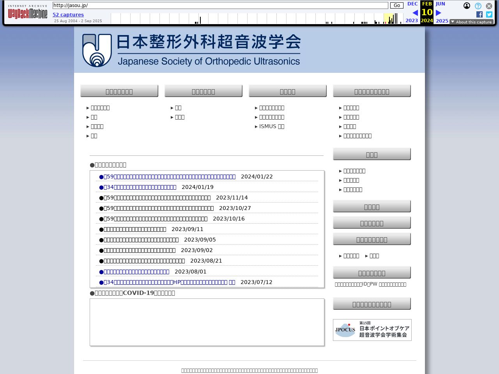The width and height of the screenshot is (499, 374).
Task: Go to next capture with right arrow
Action: click(439, 13)
